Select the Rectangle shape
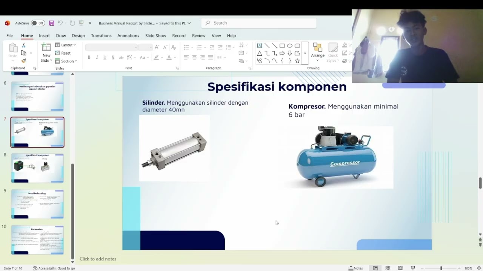The width and height of the screenshot is (483, 271). pos(282,46)
